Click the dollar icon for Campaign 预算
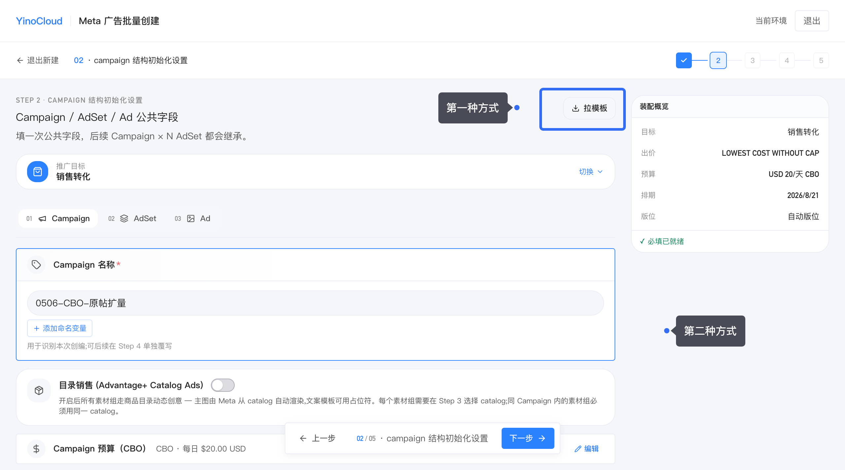 [x=36, y=449]
